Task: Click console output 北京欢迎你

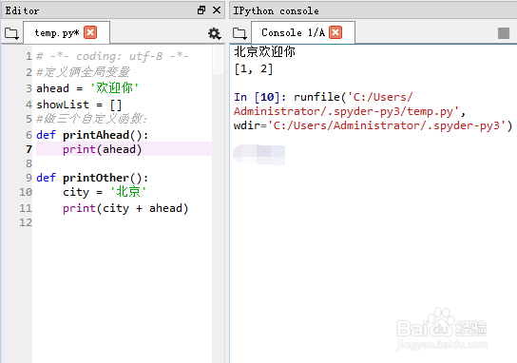Action: tap(265, 51)
